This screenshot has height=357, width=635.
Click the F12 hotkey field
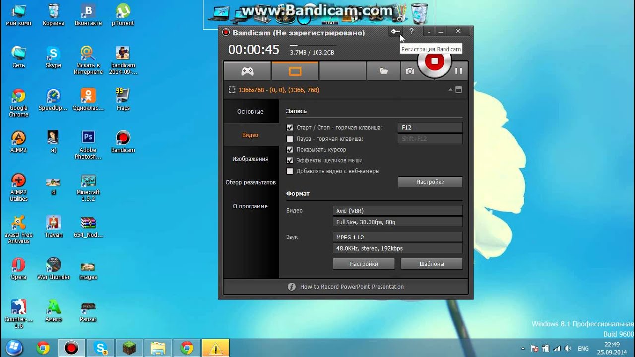click(x=430, y=128)
